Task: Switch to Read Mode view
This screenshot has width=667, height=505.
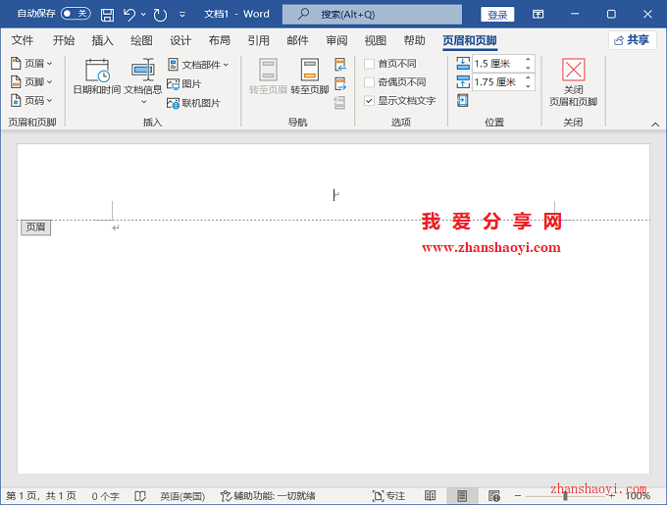Action: tap(430, 495)
